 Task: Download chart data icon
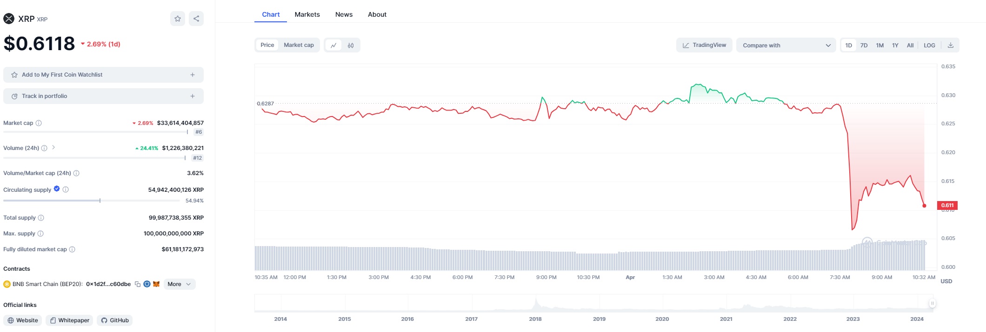pyautogui.click(x=951, y=45)
